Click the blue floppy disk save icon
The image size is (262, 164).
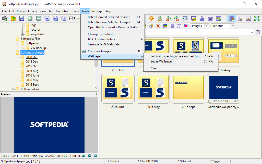tap(22, 18)
